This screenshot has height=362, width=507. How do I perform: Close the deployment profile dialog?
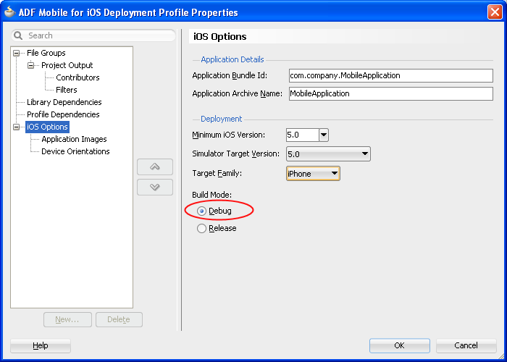point(495,12)
